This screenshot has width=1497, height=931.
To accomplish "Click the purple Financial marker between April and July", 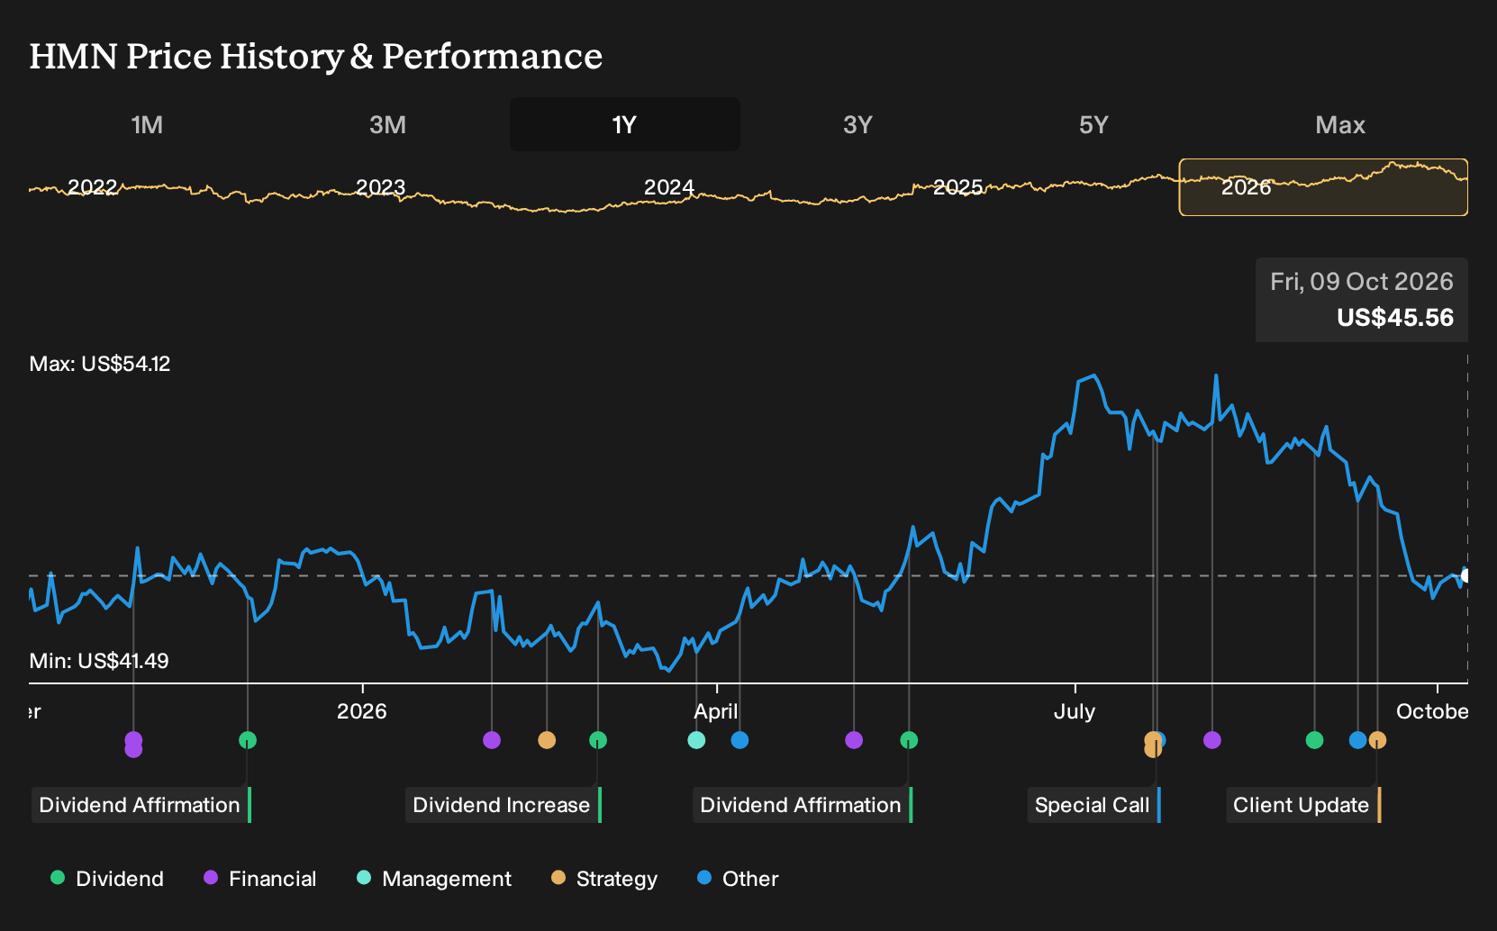I will point(854,740).
